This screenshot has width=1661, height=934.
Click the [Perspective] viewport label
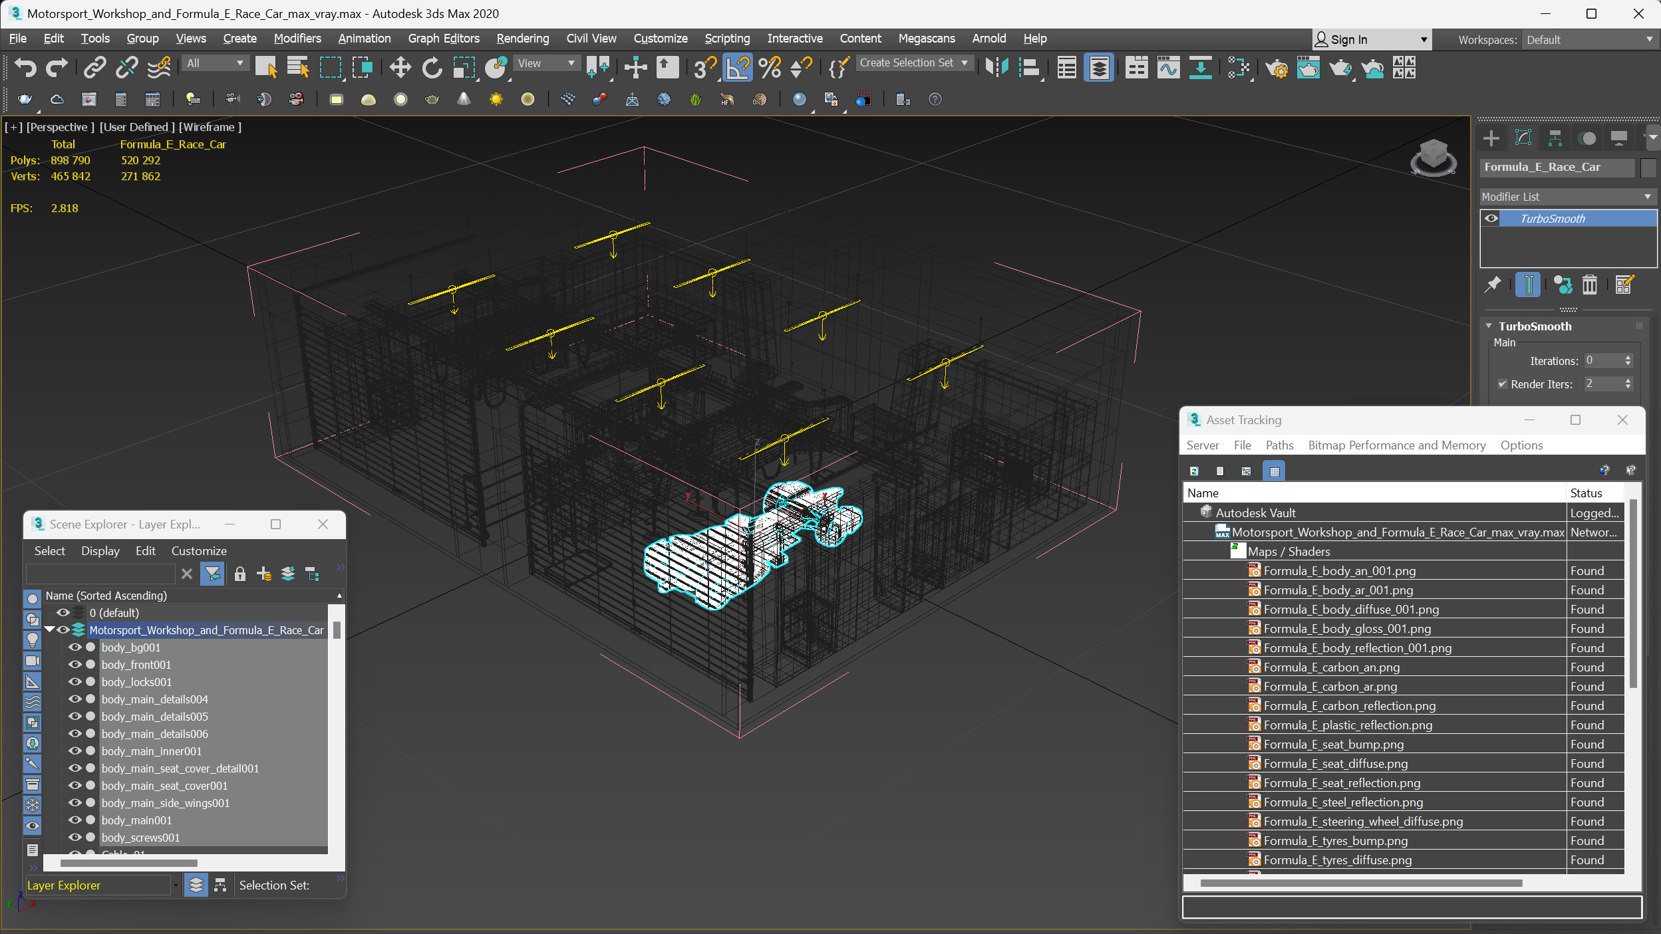point(60,127)
